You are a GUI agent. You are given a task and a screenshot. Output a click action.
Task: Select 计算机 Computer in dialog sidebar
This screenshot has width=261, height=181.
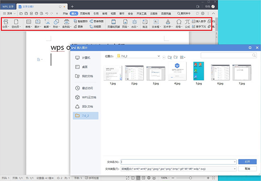tap(86, 58)
